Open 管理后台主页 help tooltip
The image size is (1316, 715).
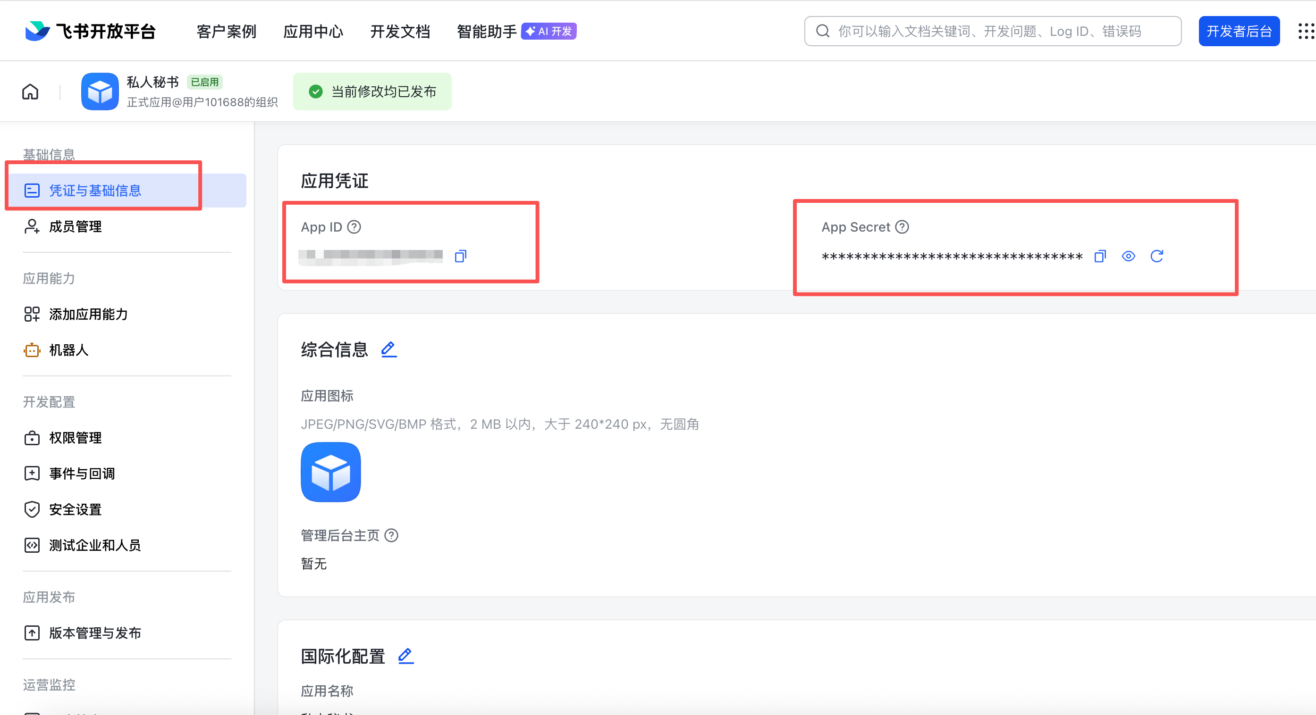click(391, 535)
